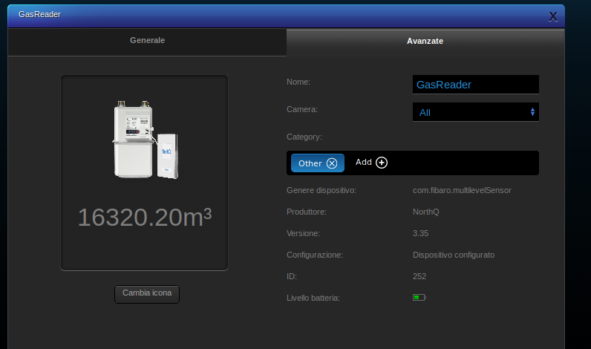
Task: Click the Add category plus icon
Action: point(382,163)
